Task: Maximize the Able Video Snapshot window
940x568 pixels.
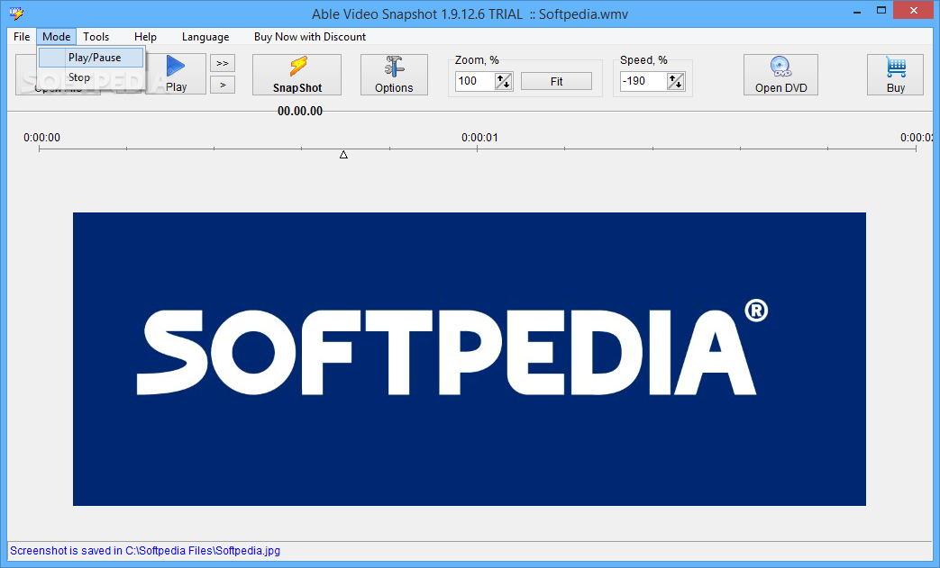Action: pos(881,10)
